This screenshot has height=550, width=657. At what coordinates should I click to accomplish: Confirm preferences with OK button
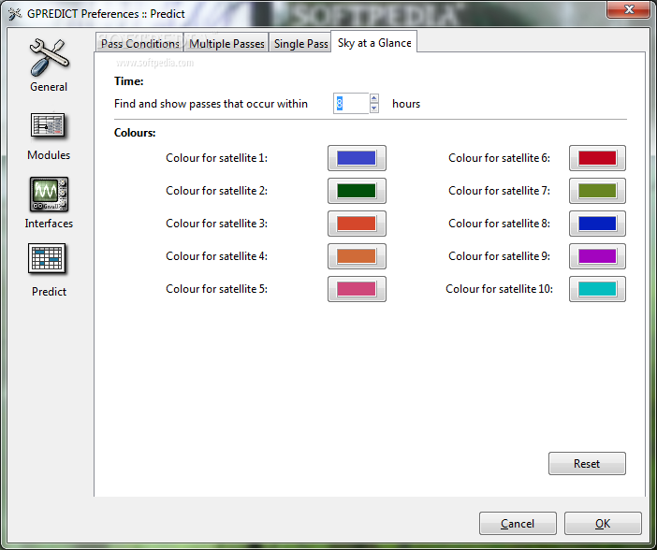click(603, 523)
